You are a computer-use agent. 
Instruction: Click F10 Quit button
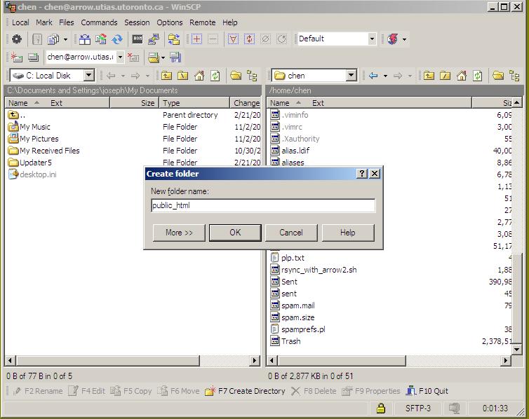coord(427,391)
